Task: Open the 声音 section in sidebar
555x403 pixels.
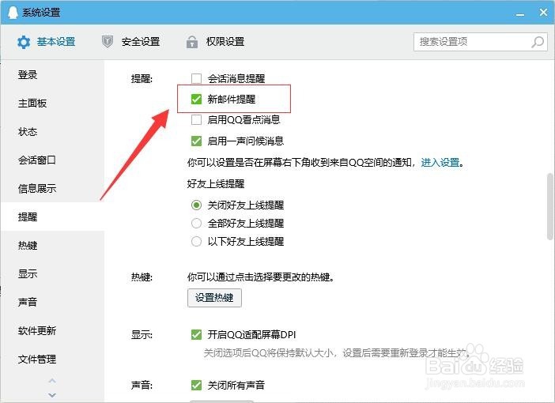Action: (52, 302)
